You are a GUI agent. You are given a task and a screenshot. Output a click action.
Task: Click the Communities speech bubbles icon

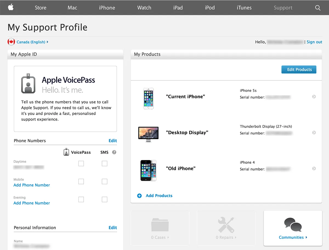coord(293,225)
